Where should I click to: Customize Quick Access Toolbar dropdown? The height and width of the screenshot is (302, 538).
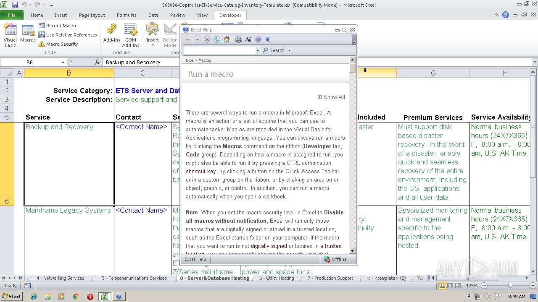pyautogui.click(x=51, y=5)
